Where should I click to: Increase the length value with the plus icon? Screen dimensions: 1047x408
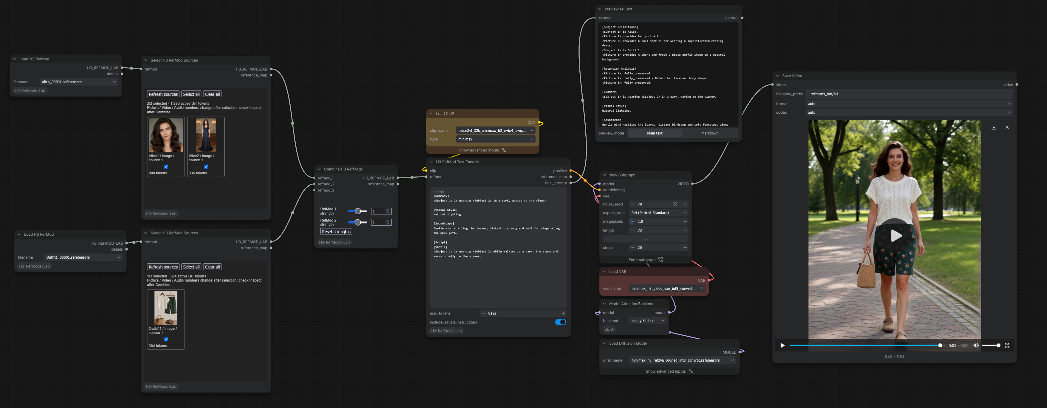tap(685, 230)
